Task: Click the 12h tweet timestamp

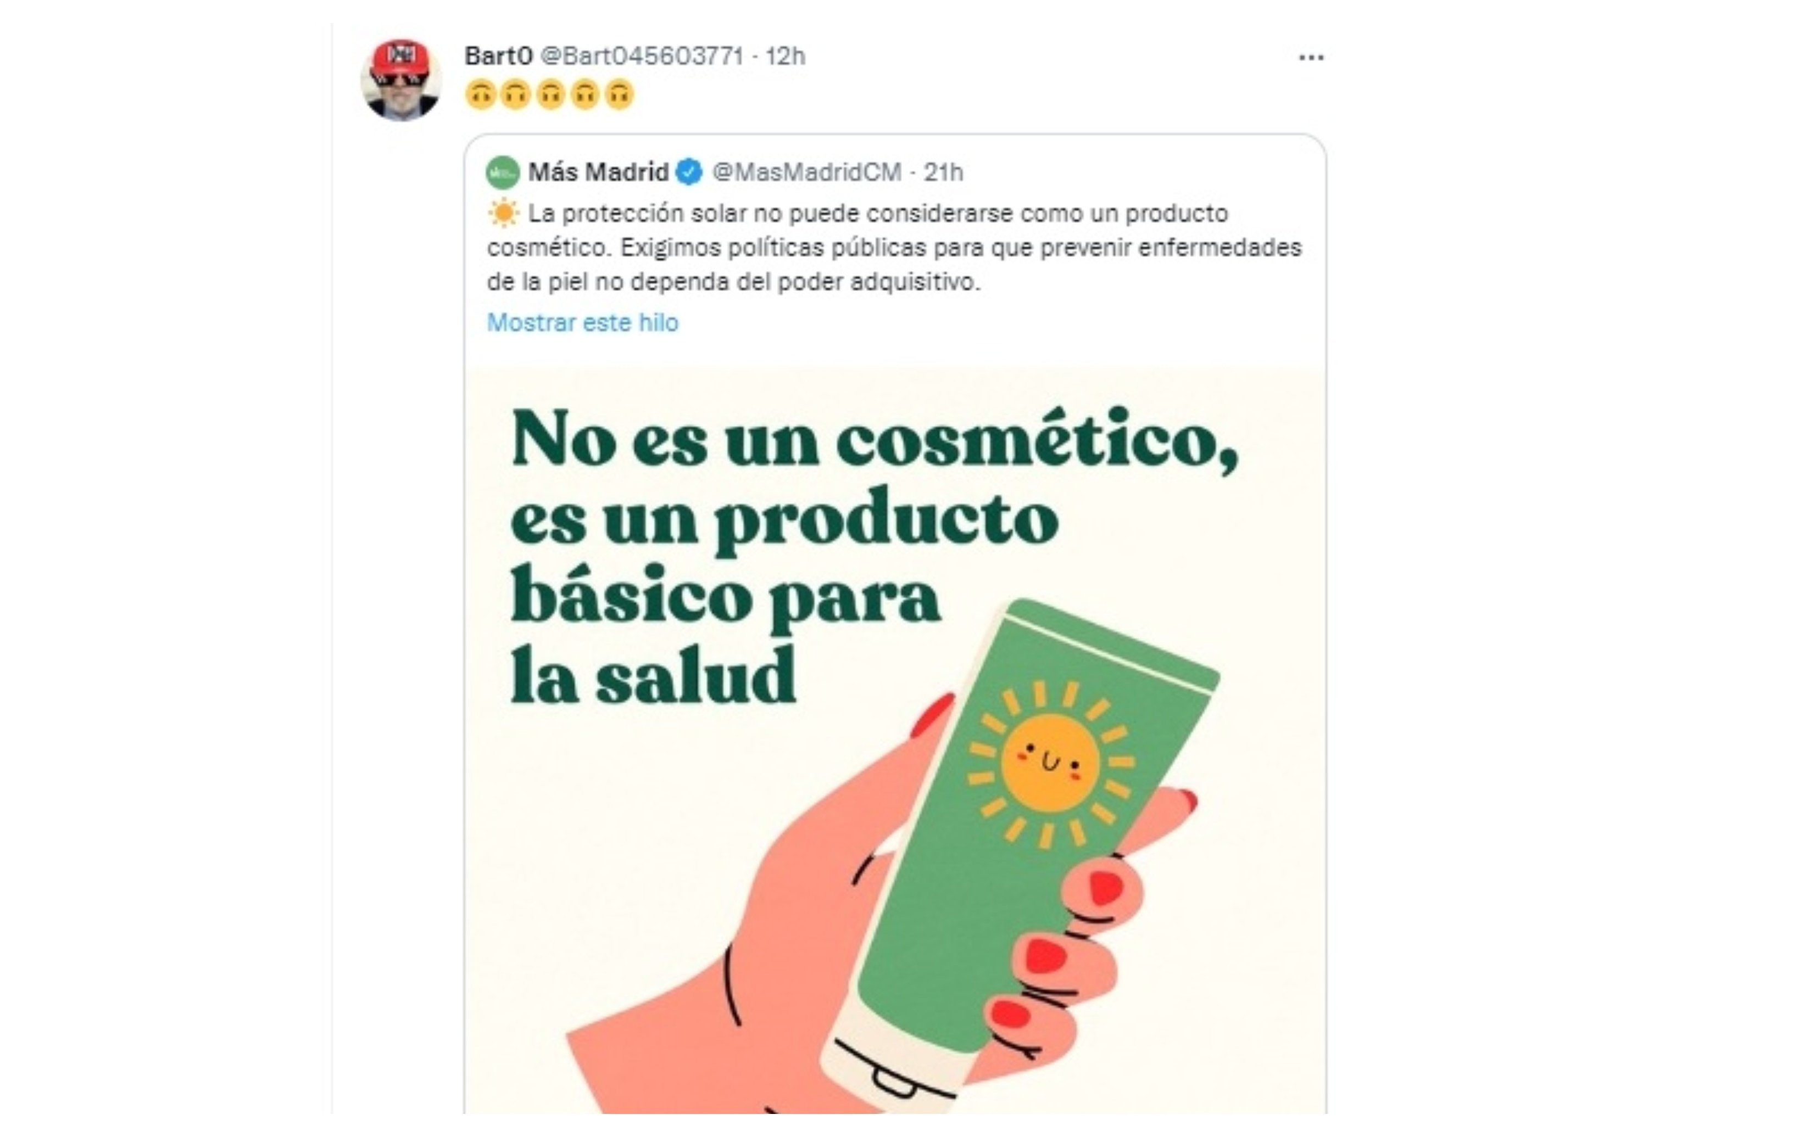Action: coord(786,56)
